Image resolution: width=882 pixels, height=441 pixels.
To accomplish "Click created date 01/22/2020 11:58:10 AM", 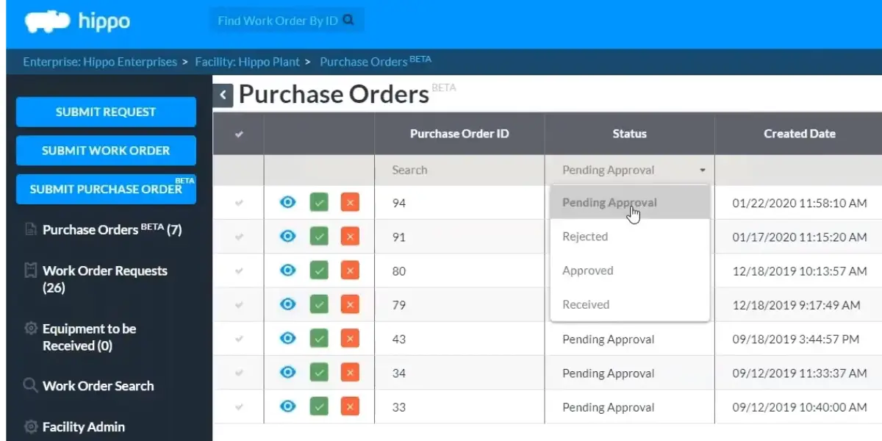I will 800,203.
